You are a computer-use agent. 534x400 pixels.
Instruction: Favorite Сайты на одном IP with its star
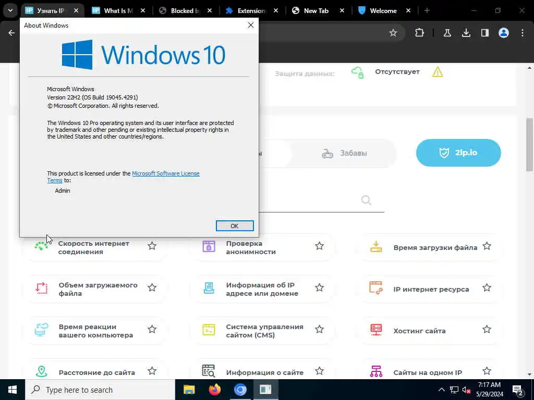coord(487,371)
